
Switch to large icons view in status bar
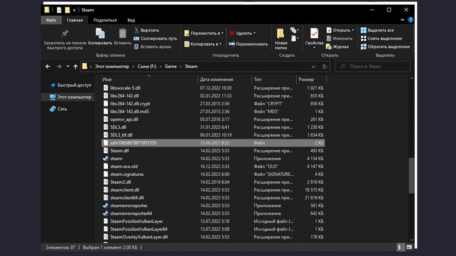pos(409,247)
